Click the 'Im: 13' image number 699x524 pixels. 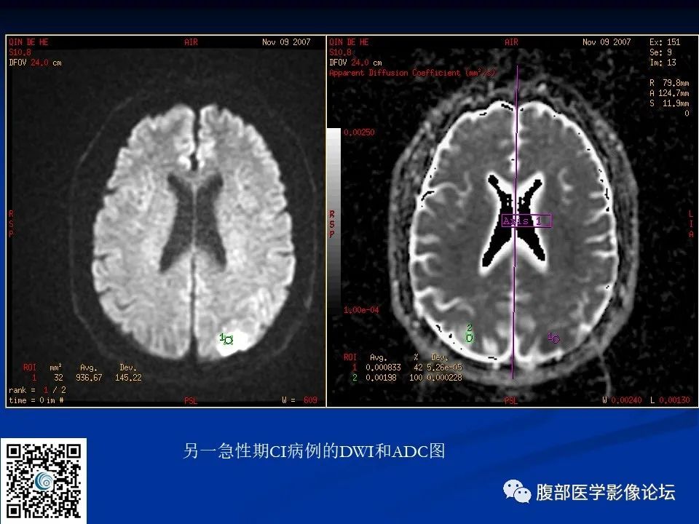(663, 63)
